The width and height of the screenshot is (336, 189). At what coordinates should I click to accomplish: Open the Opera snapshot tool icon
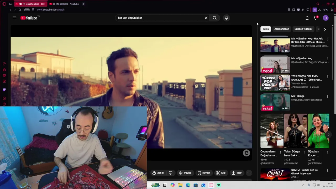(x=293, y=10)
